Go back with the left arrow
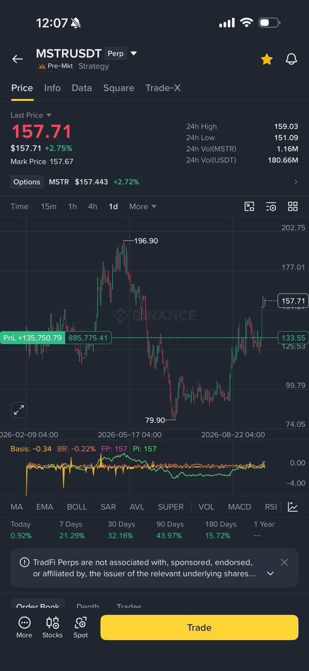309x671 pixels. [17, 59]
